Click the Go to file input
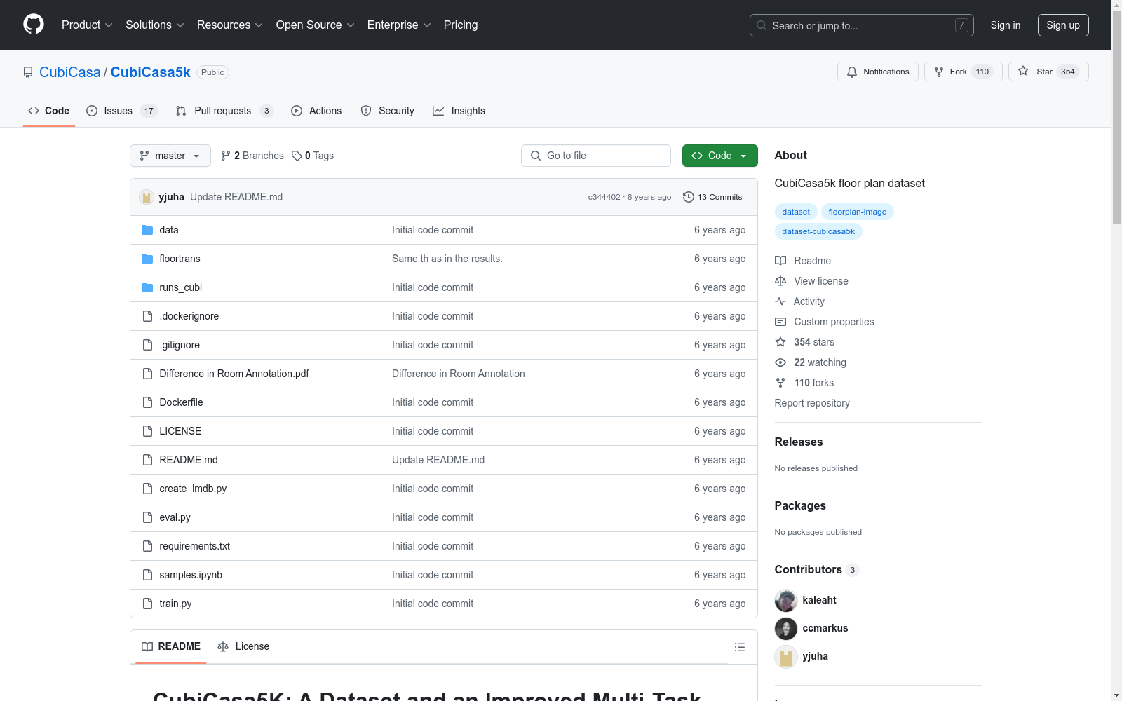The height and width of the screenshot is (701, 1122). (x=596, y=156)
